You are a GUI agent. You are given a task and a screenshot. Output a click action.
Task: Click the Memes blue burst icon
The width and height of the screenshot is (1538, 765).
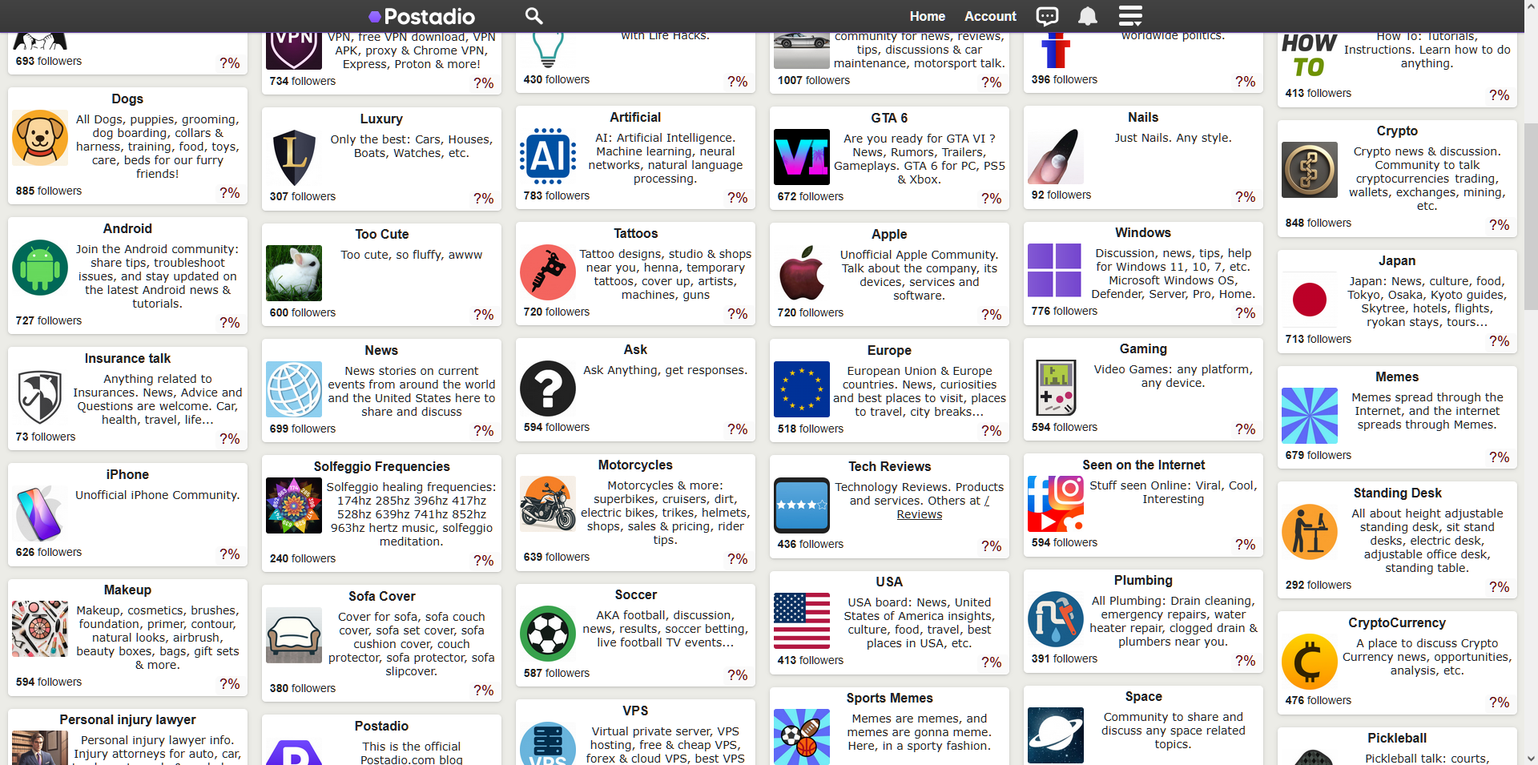(1310, 416)
